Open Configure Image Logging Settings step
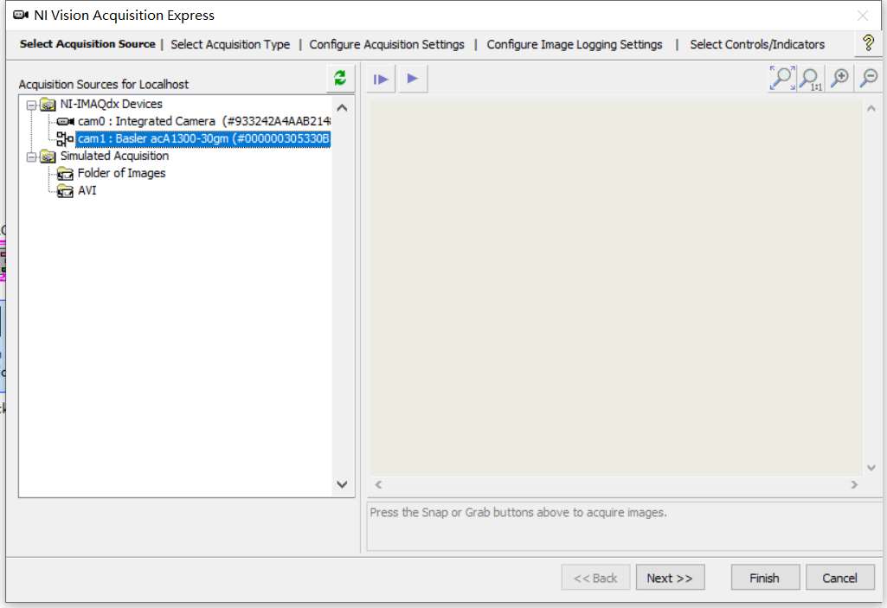Screen dimensions: 887x608 click(x=575, y=44)
